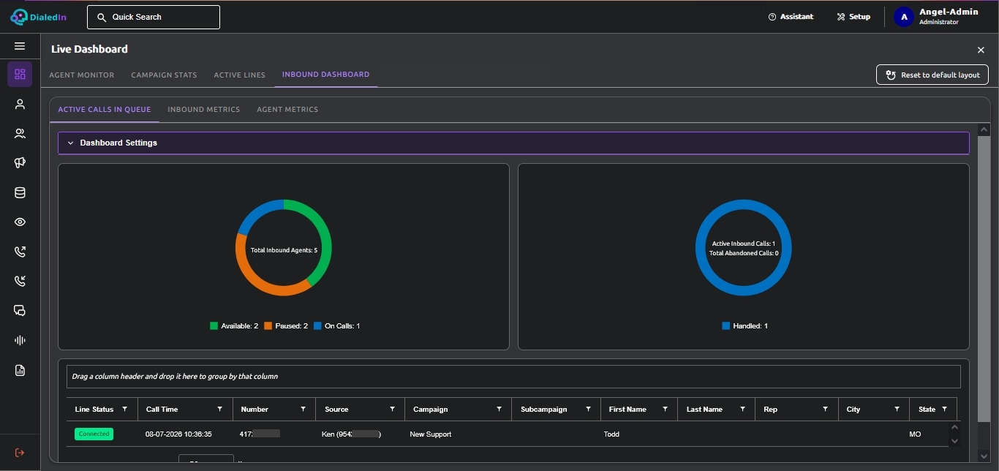Open the Assistant link
The image size is (999, 471).
[x=791, y=17]
